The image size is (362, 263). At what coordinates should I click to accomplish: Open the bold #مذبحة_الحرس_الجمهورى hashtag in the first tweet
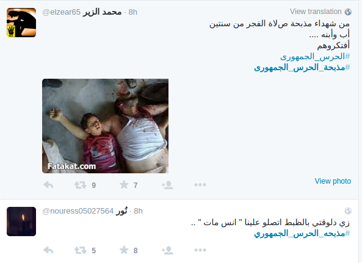pos(302,68)
